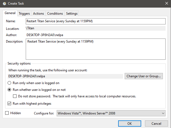
Task: Click the Cancel button
Action: 156,124
